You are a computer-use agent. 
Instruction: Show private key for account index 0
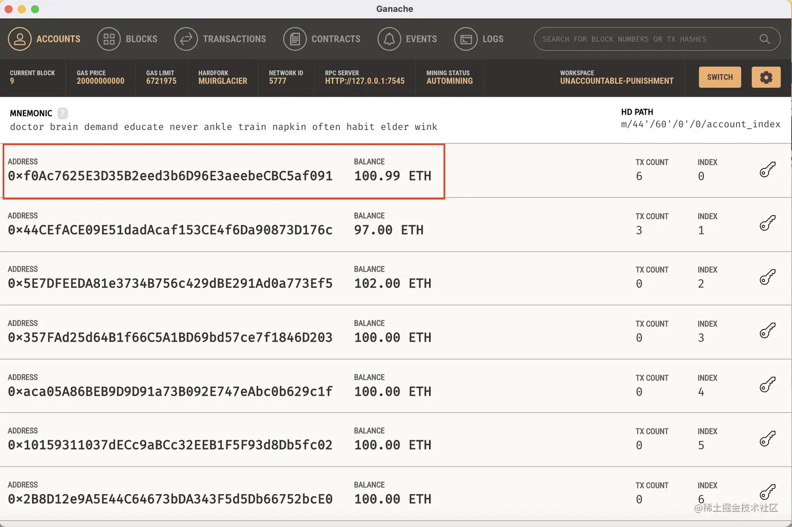tap(767, 170)
